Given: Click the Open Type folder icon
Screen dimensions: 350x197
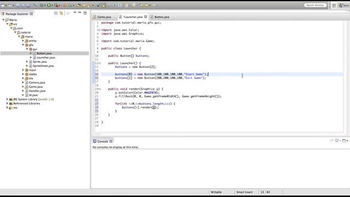Looking at the screenshot, I should click(x=79, y=5).
